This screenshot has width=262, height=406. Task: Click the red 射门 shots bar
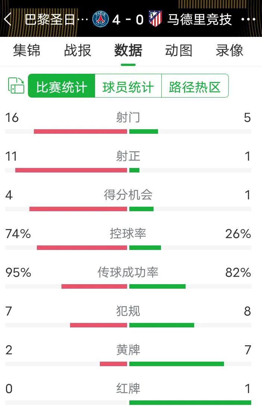click(81, 131)
